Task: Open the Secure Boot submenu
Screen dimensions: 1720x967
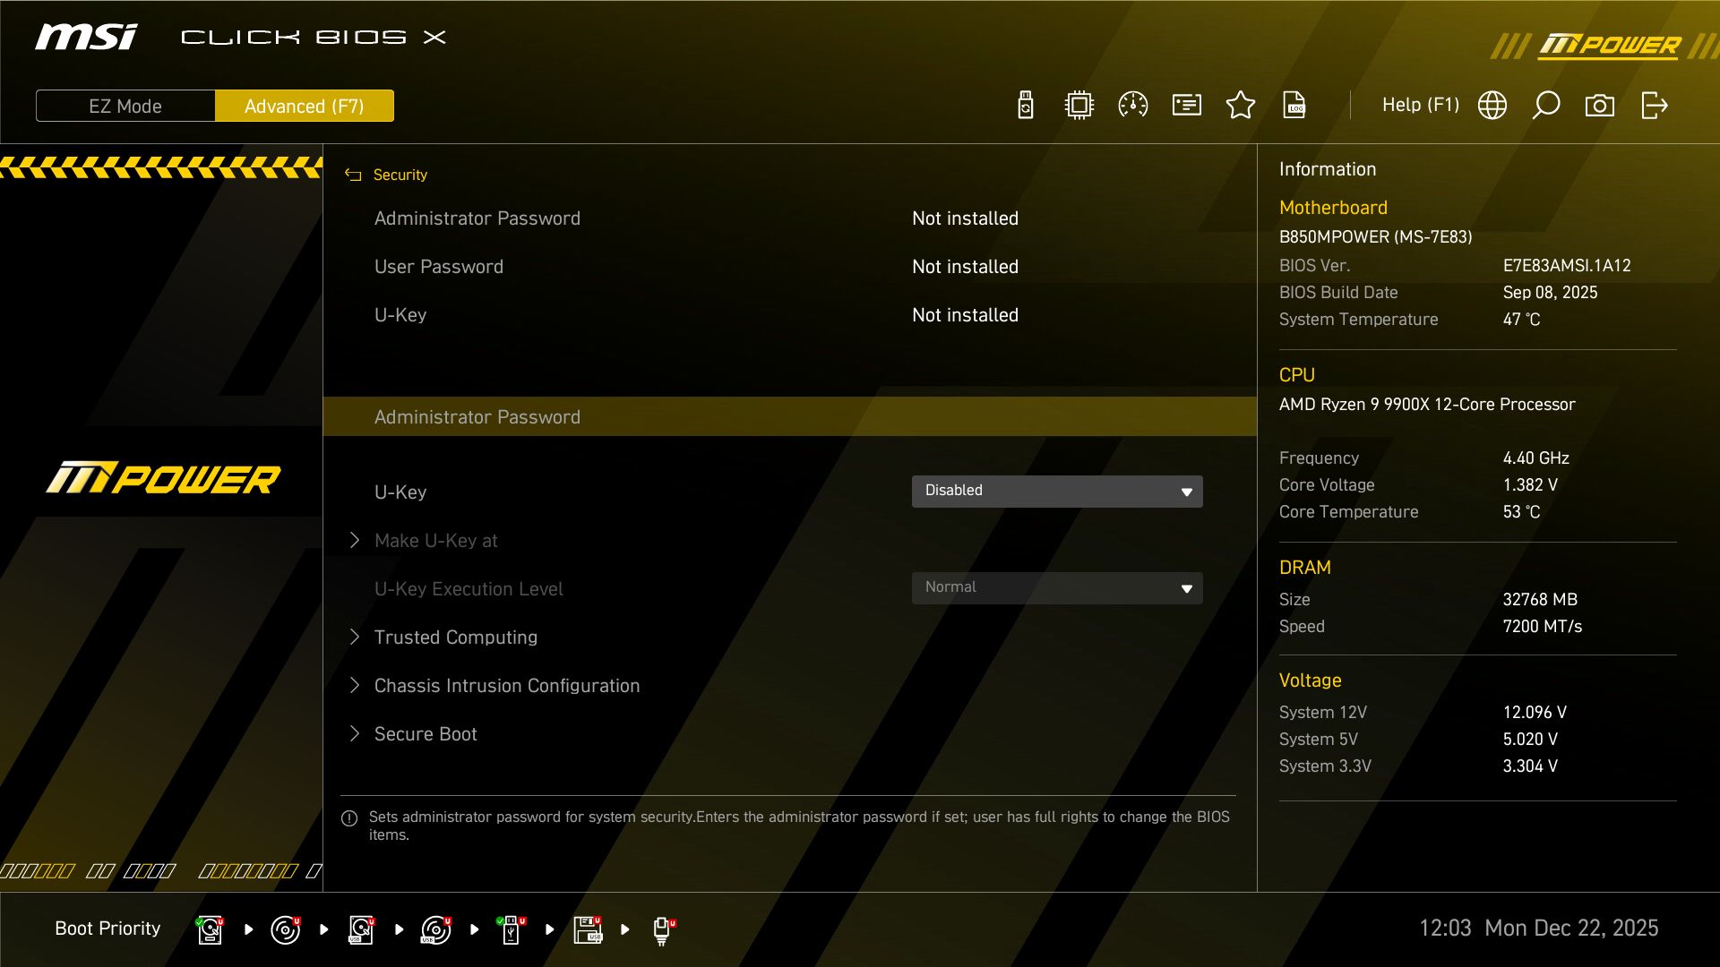Action: (425, 733)
